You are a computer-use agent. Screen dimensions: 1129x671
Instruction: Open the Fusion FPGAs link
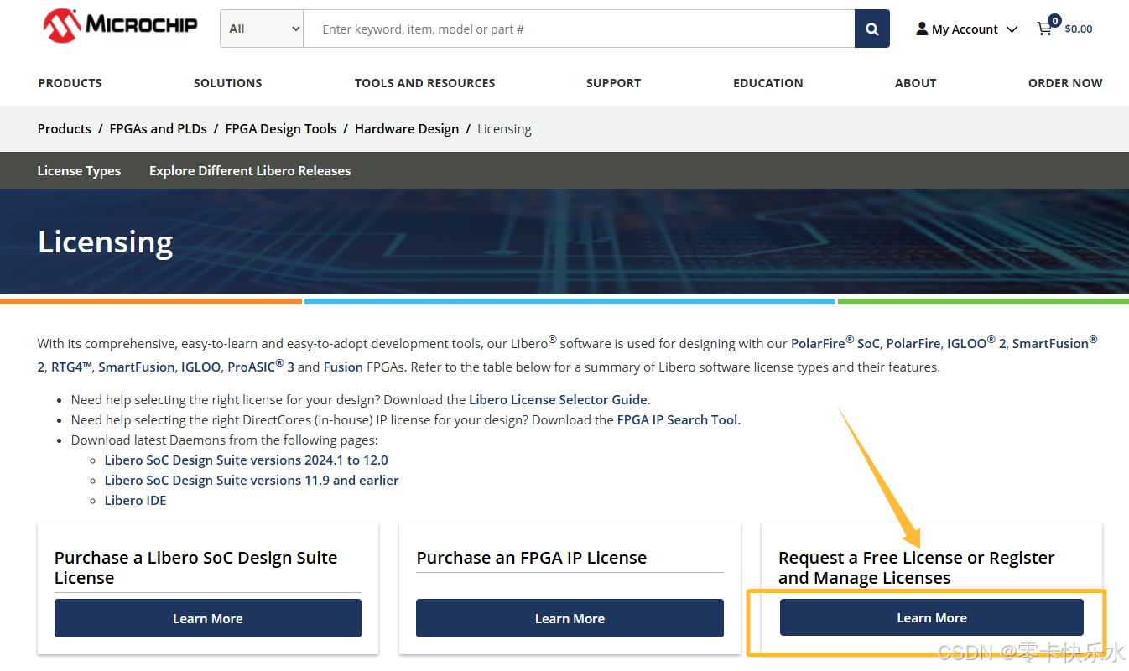click(x=343, y=367)
